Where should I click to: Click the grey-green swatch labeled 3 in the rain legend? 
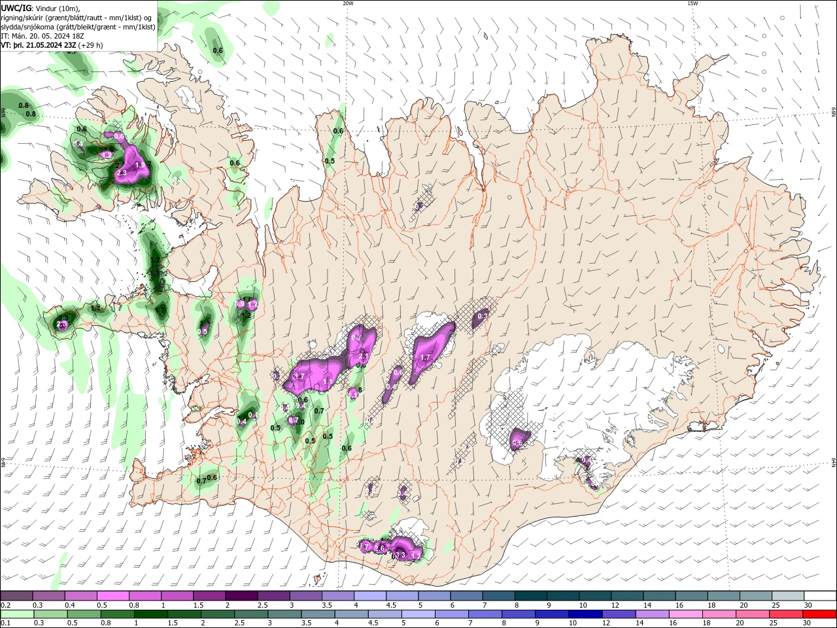pos(285,614)
